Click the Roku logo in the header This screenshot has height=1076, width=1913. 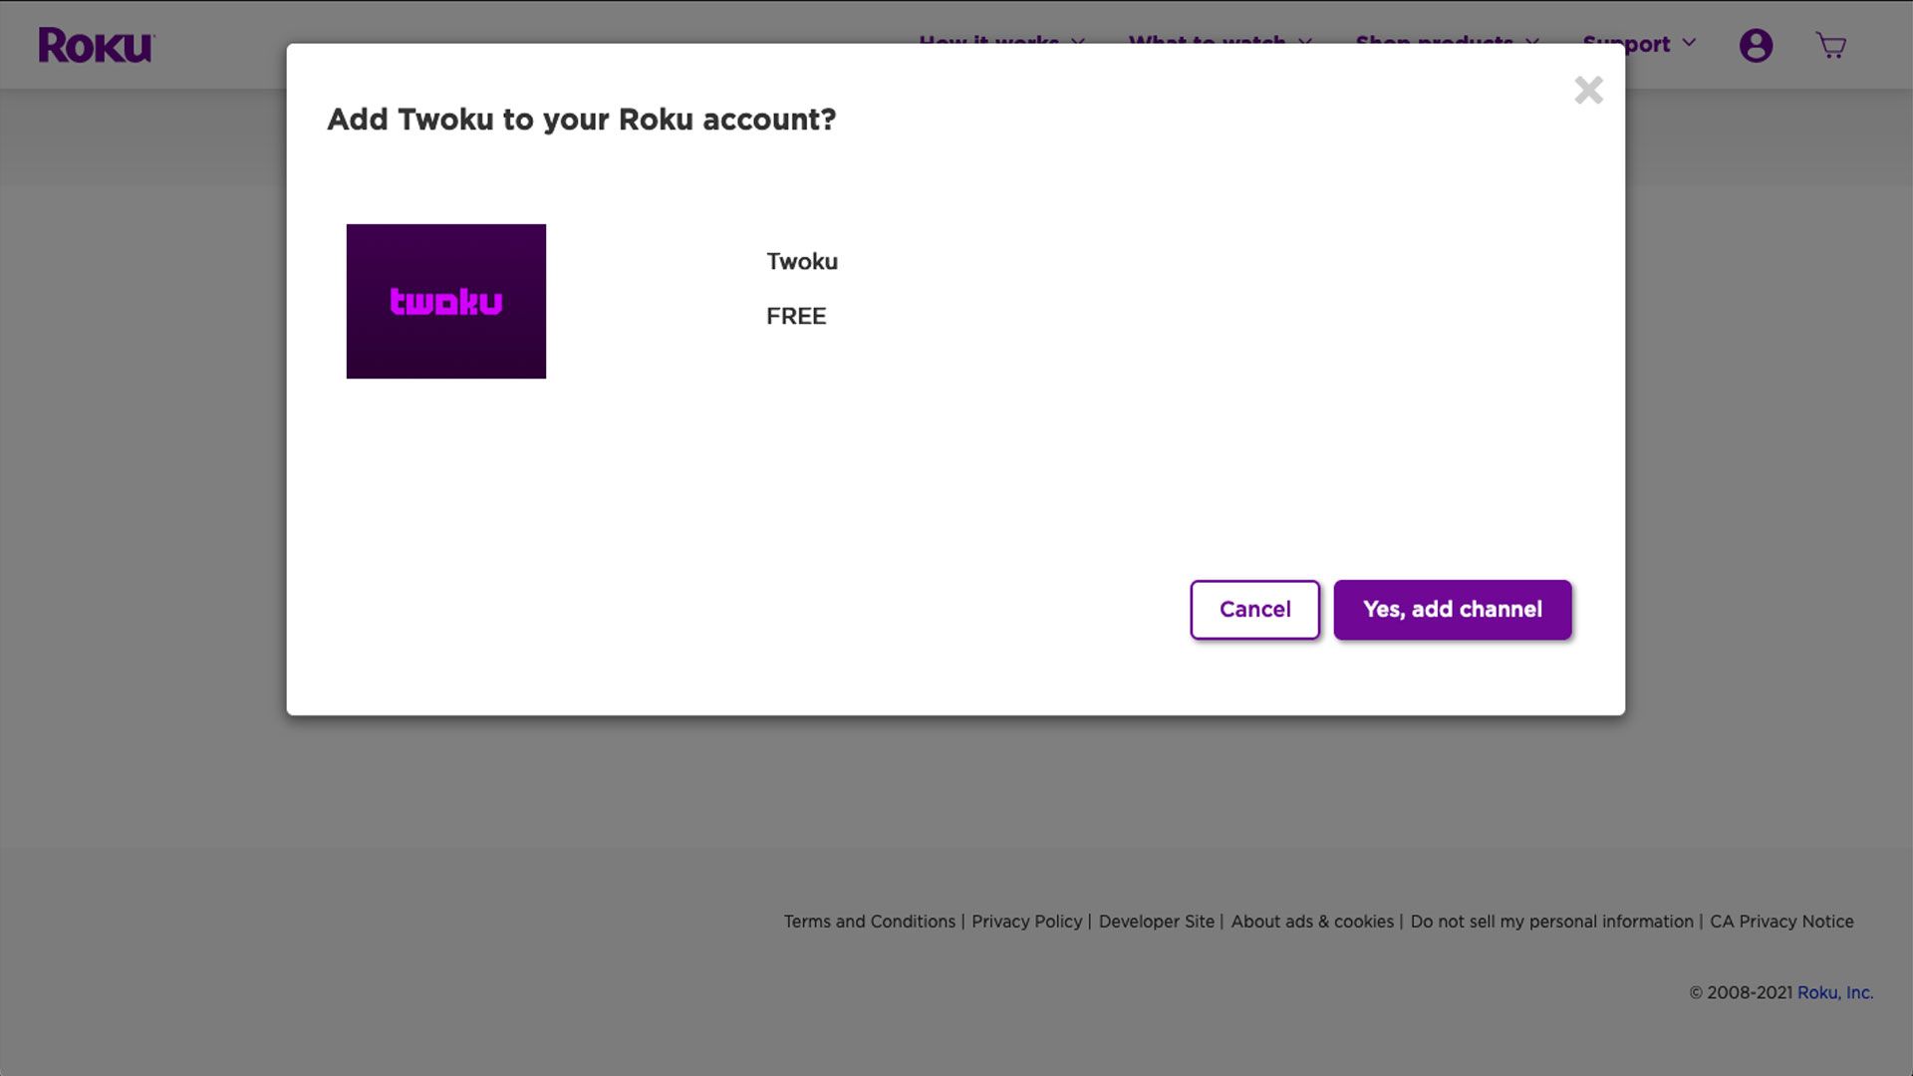[97, 45]
